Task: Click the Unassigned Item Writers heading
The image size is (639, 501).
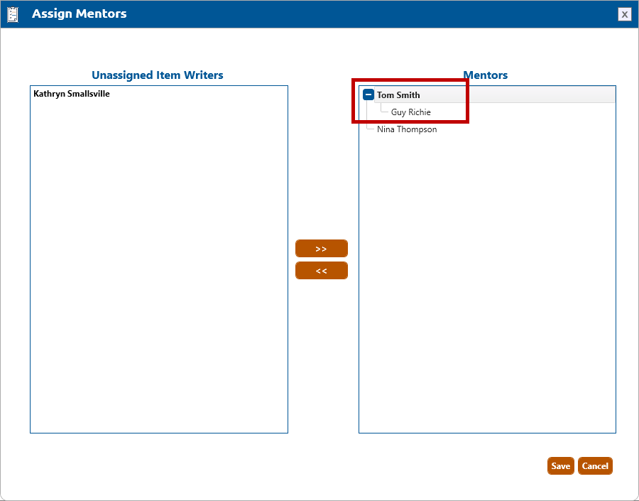Action: [x=158, y=75]
